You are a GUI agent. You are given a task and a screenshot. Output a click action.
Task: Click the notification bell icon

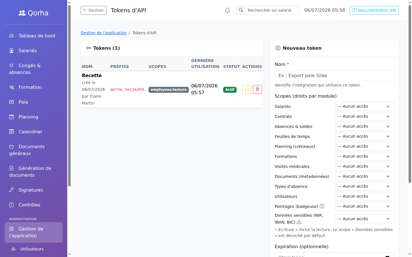pyautogui.click(x=227, y=10)
